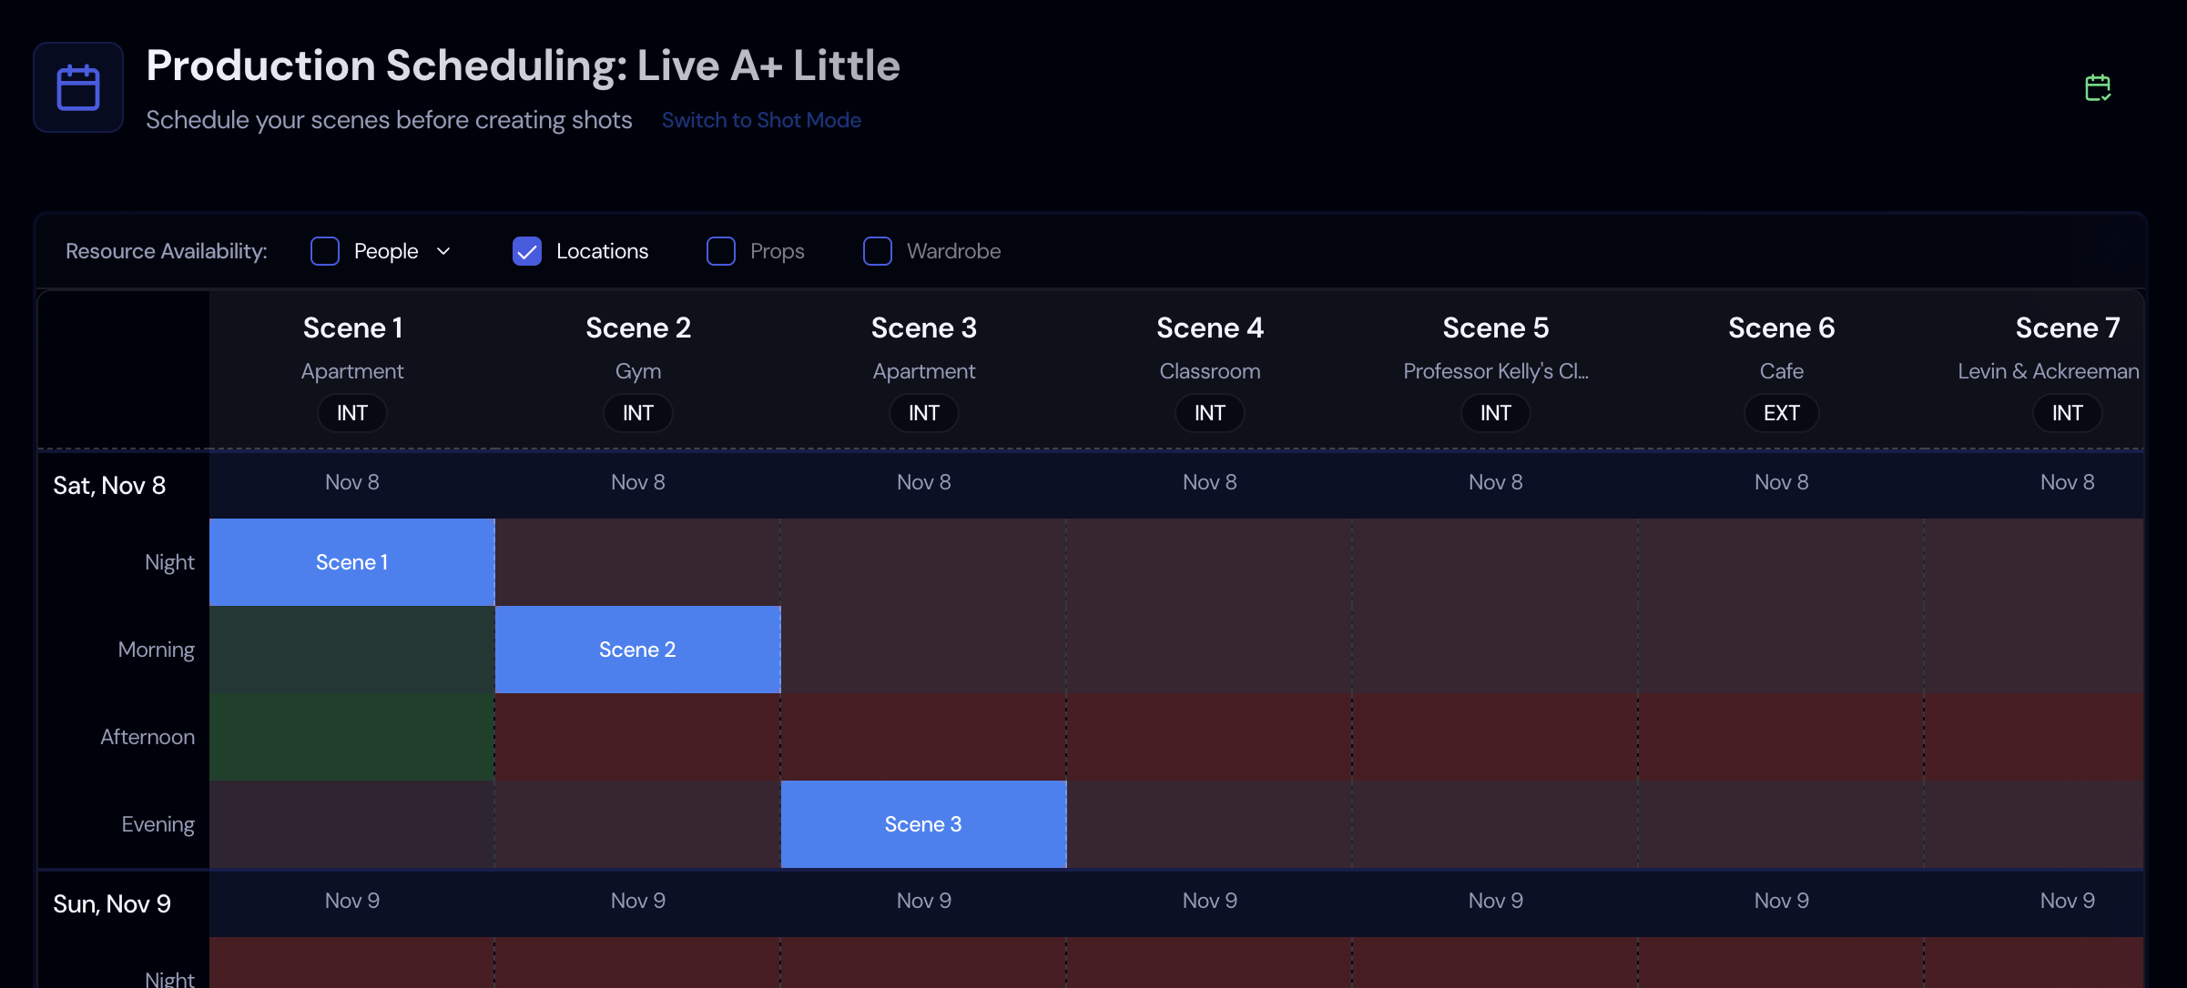The image size is (2187, 988).
Task: Select the Scene 2 block in Morning row
Action: (x=637, y=649)
